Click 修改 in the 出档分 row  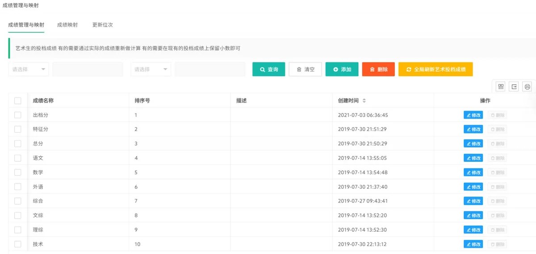473,115
